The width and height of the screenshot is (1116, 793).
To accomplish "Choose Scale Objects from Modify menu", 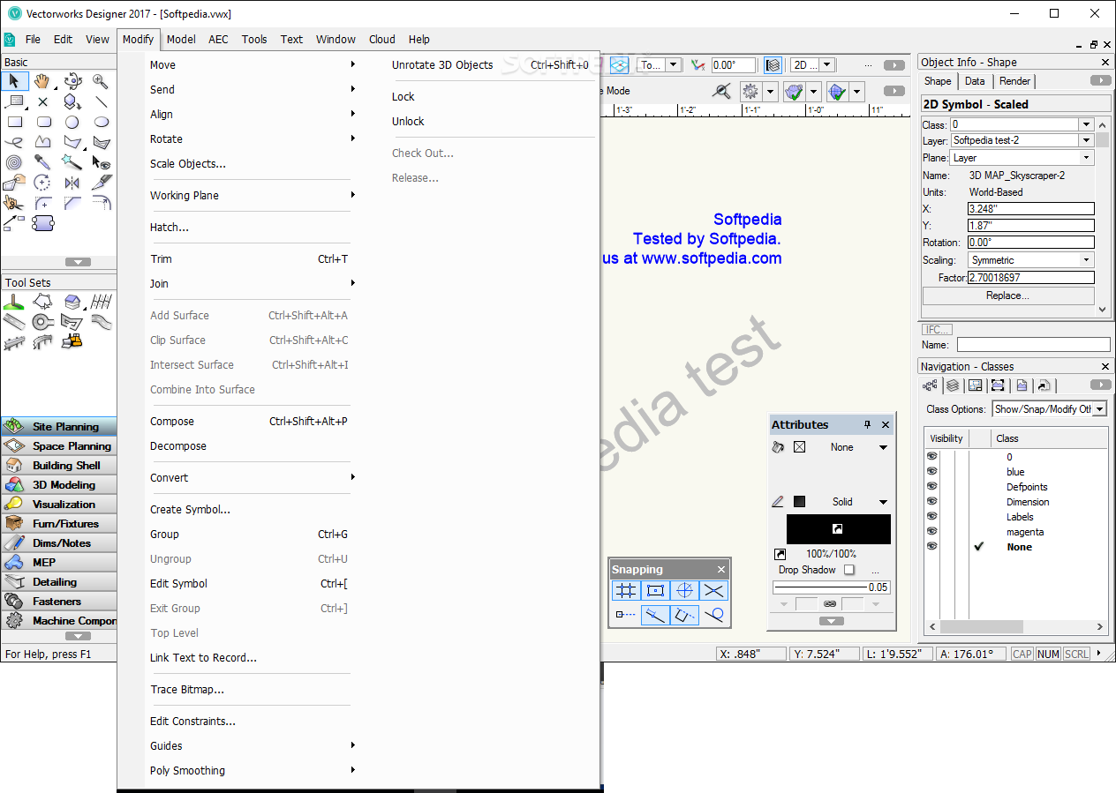I will tap(187, 163).
